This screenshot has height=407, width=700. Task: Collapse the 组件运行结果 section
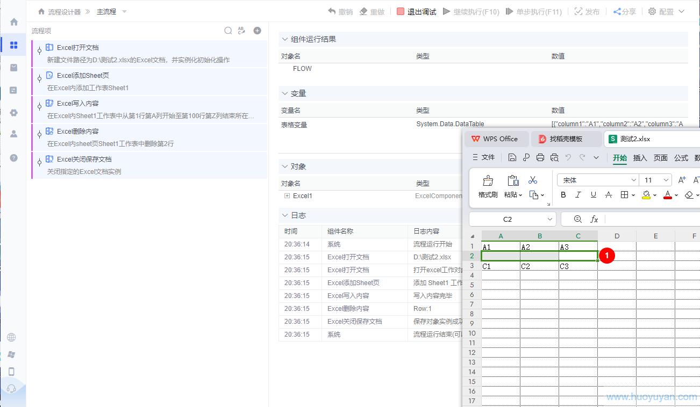[285, 39]
